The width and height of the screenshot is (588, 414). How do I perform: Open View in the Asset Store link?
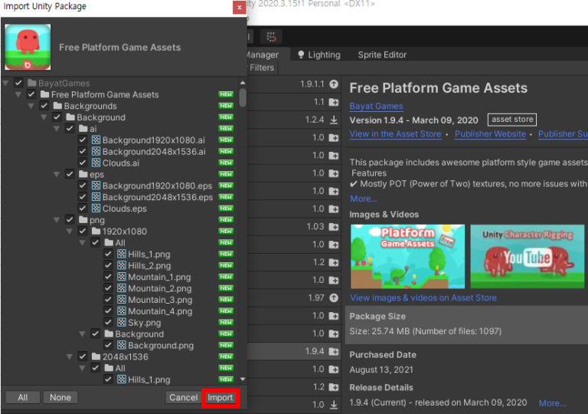click(x=395, y=134)
